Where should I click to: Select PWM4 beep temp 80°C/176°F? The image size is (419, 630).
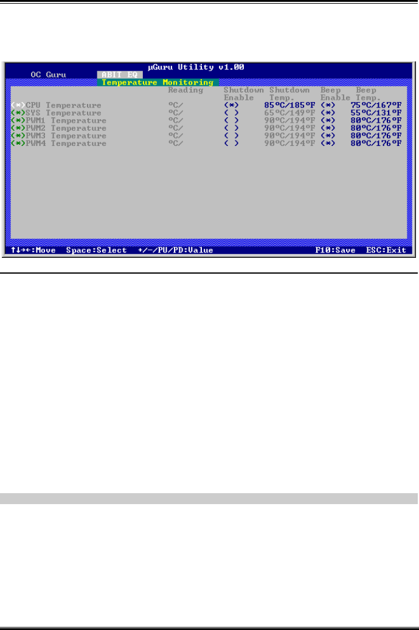coord(376,144)
